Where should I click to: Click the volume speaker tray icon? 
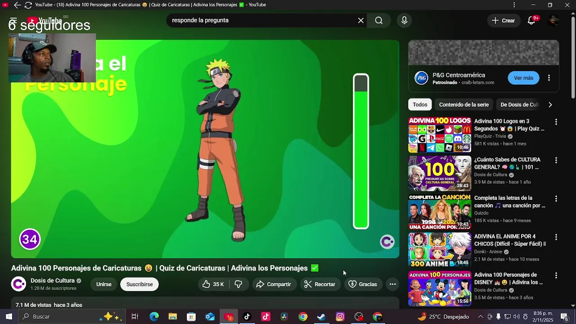point(516,317)
